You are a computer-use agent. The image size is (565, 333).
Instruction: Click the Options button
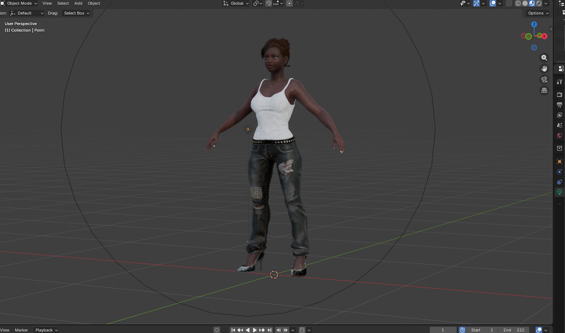[x=538, y=13]
